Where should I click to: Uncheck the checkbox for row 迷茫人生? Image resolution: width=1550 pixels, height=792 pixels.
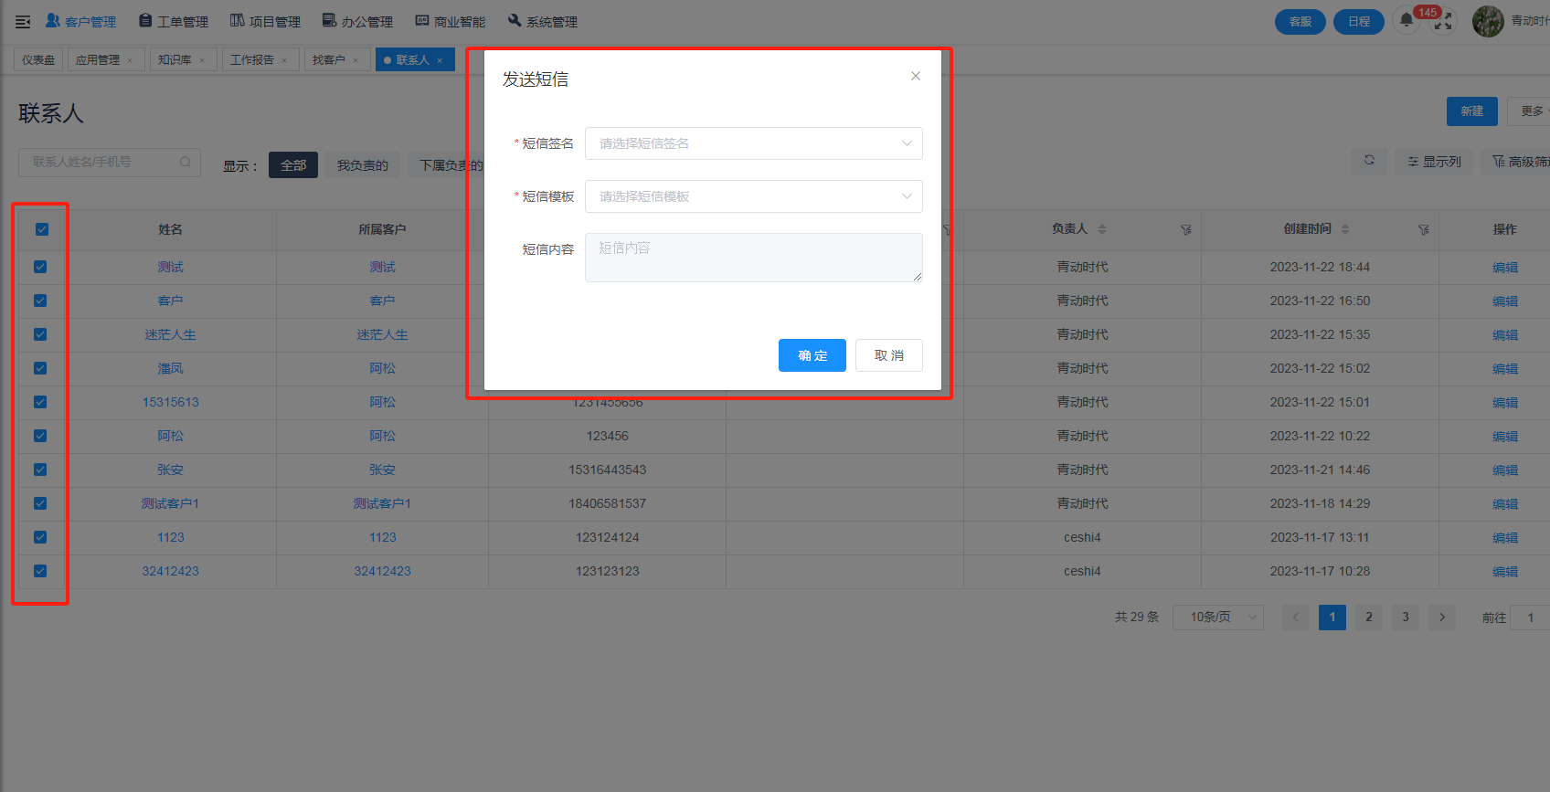[x=40, y=334]
